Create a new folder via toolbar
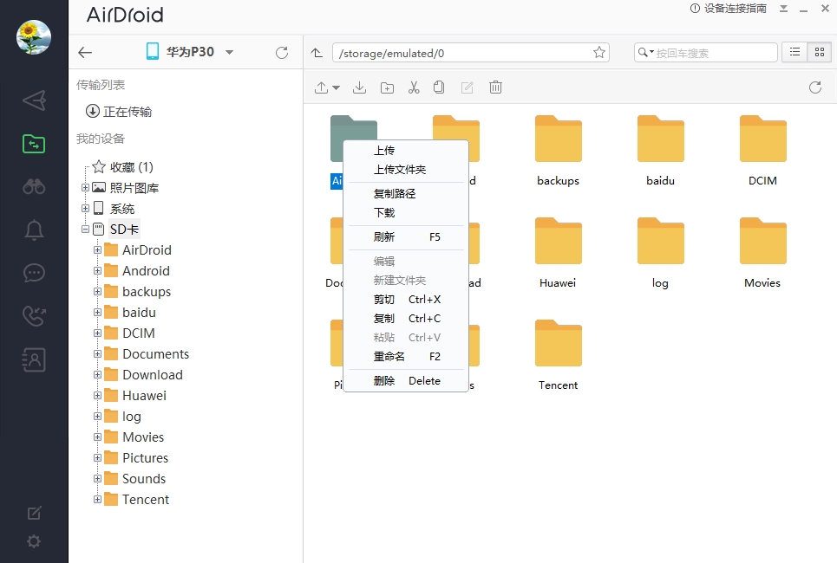Screen dimensions: 837x563 click(x=387, y=87)
